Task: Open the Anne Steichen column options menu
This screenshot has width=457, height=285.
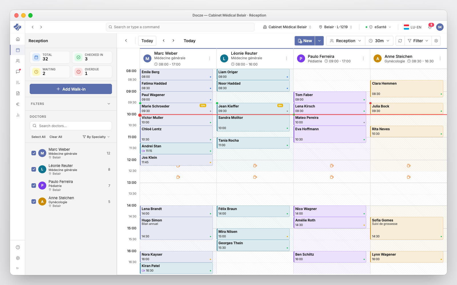Action: click(440, 58)
